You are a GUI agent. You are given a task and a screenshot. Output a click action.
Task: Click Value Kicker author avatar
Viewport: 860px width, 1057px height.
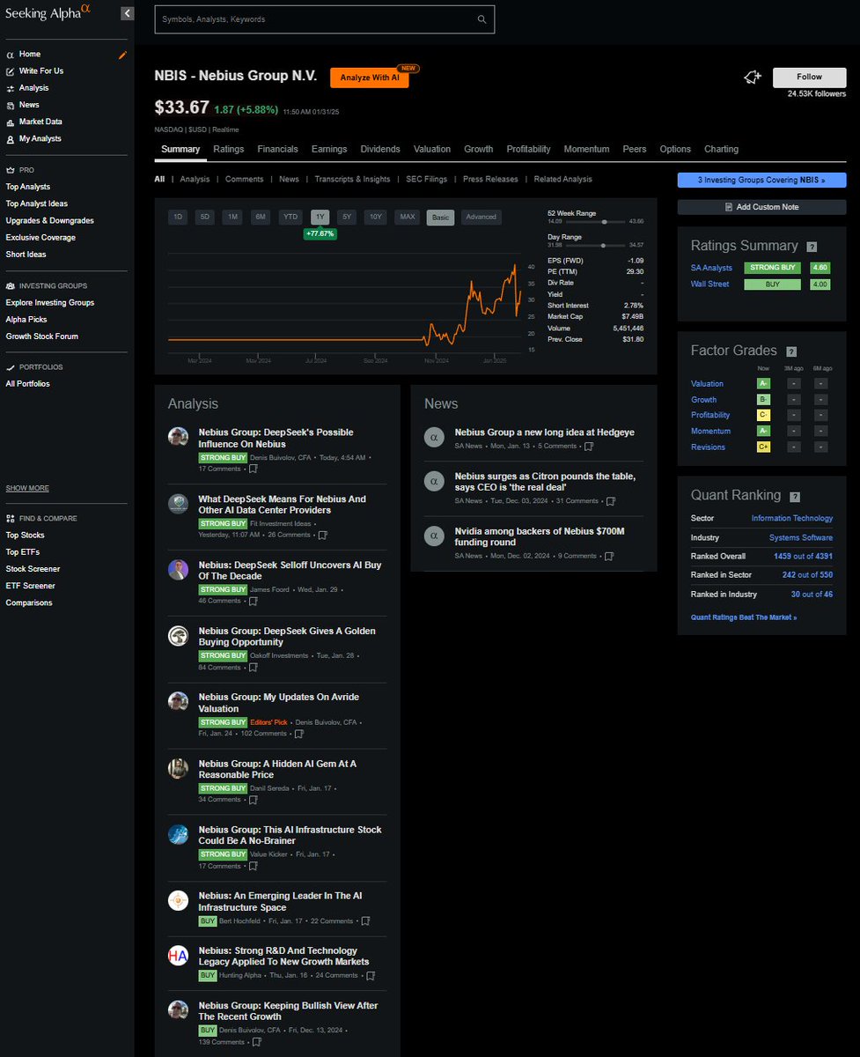[178, 834]
